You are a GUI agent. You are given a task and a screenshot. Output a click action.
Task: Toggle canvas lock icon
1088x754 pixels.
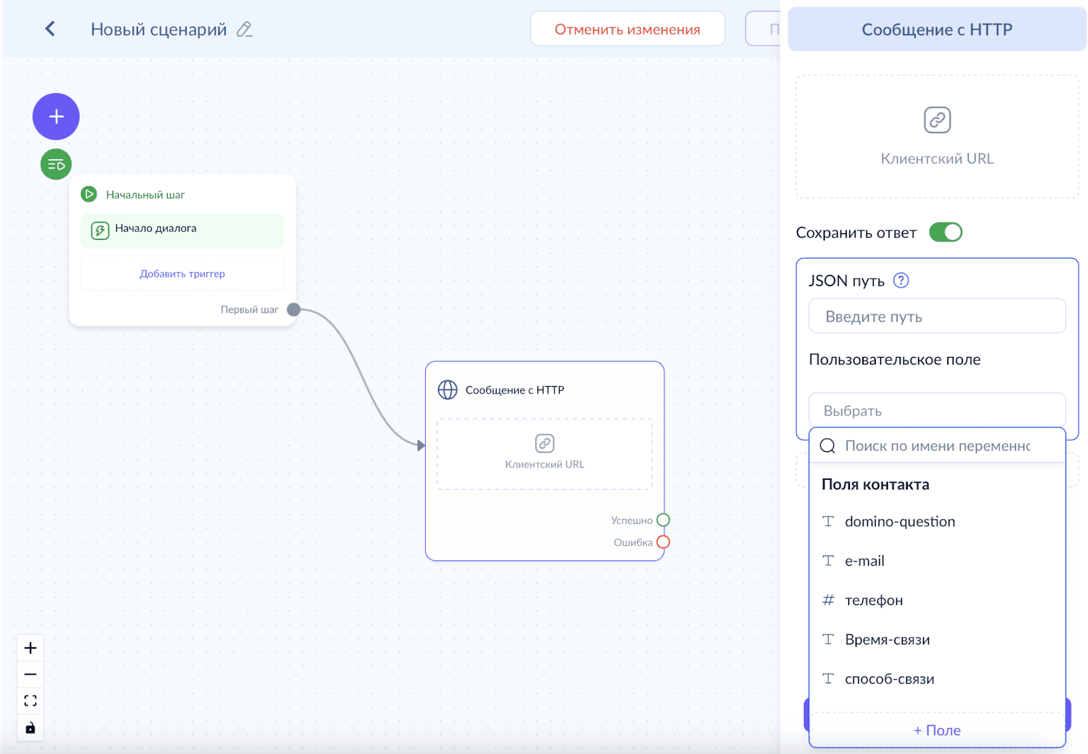[31, 728]
